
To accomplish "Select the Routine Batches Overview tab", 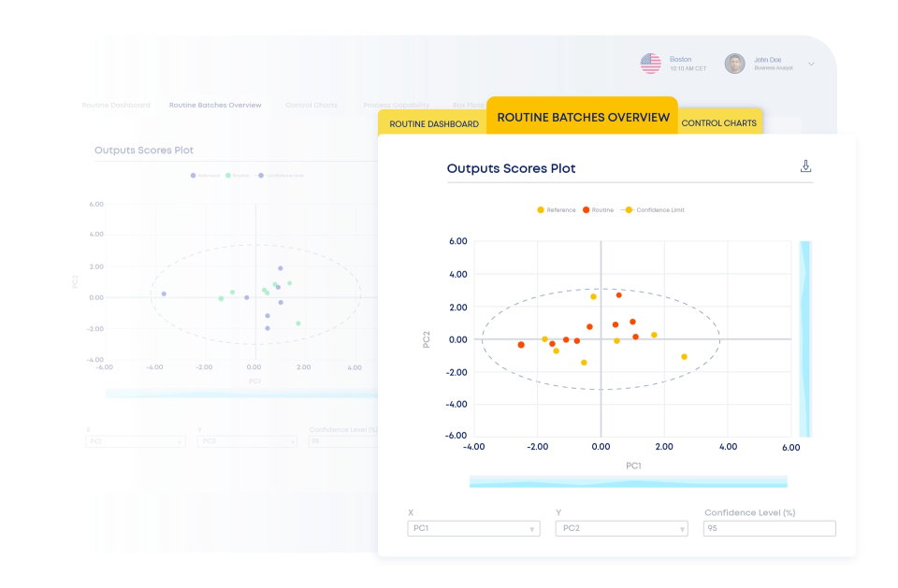I will (582, 116).
